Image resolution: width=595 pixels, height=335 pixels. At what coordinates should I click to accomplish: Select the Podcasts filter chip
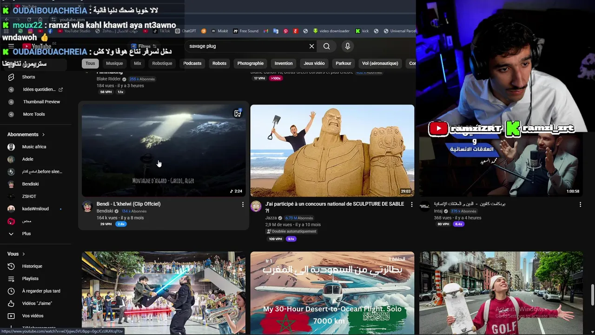pyautogui.click(x=192, y=63)
